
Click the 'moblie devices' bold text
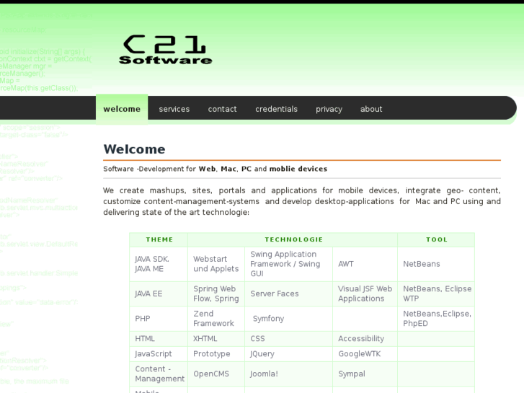[x=298, y=169]
